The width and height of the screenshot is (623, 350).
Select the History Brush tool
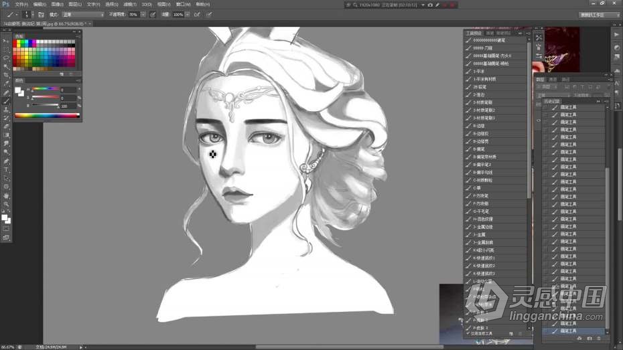6,118
